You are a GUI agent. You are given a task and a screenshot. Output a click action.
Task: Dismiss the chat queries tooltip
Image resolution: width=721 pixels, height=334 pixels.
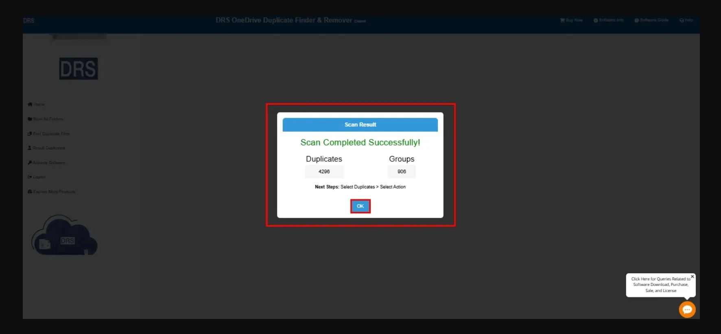(x=692, y=277)
